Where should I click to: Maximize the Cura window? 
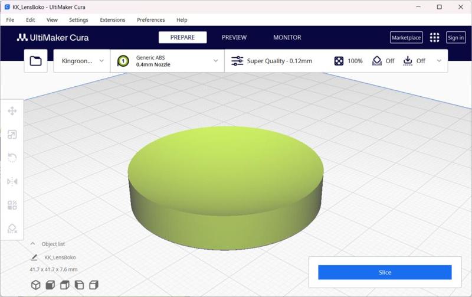[439, 6]
